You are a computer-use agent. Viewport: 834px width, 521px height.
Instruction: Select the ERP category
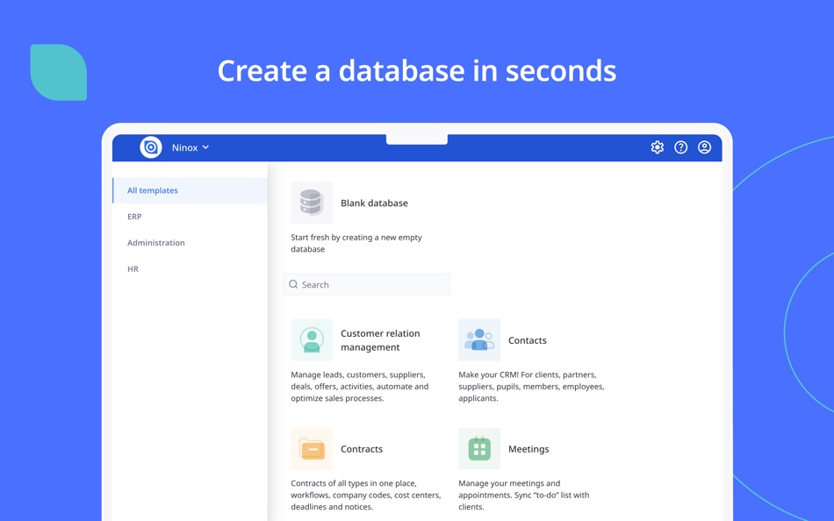[x=190, y=217]
